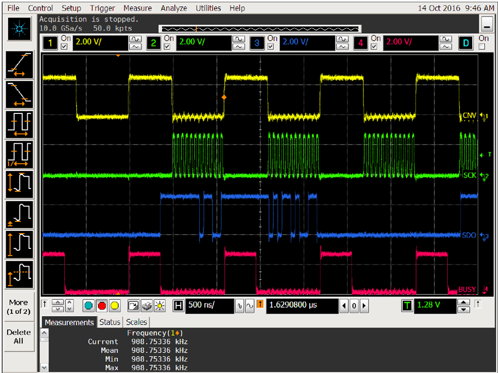Screen dimensions: 498x373
Task: Select the minimum voltage measurement icon
Action: pyautogui.click(x=19, y=214)
